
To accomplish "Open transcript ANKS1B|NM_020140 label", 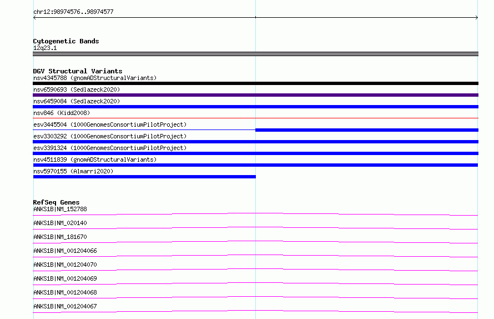I will click(x=60, y=223).
